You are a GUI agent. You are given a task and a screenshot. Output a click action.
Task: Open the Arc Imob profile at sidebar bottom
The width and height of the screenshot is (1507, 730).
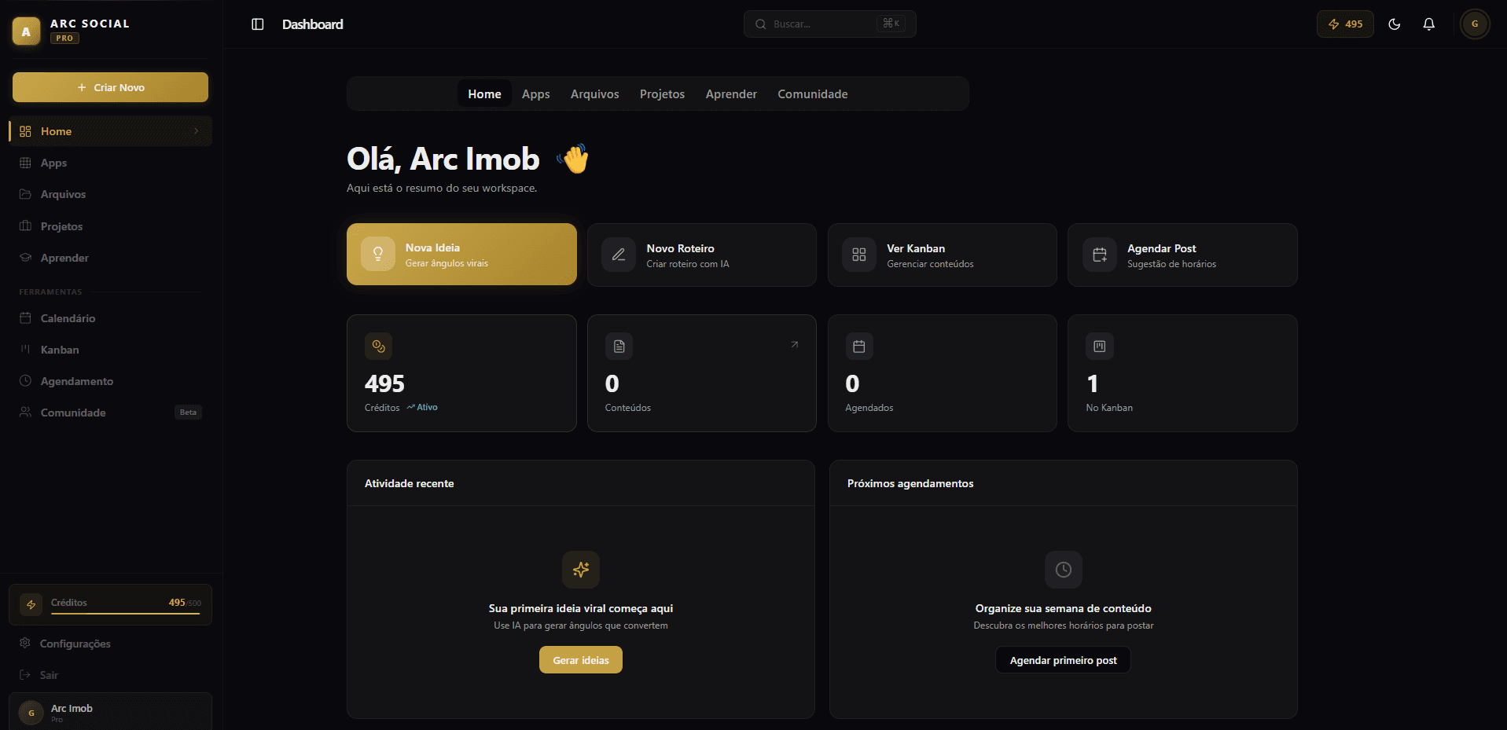(x=110, y=711)
